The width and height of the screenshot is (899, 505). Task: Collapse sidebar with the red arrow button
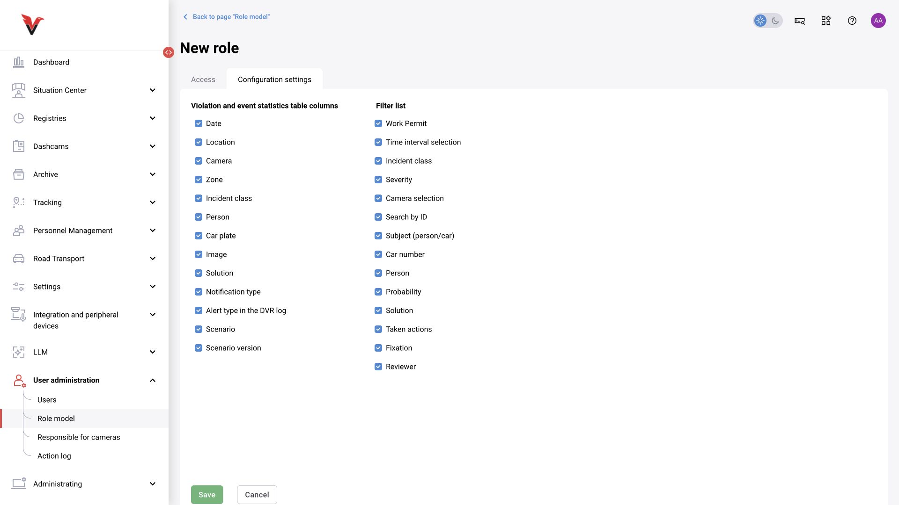pyautogui.click(x=169, y=52)
